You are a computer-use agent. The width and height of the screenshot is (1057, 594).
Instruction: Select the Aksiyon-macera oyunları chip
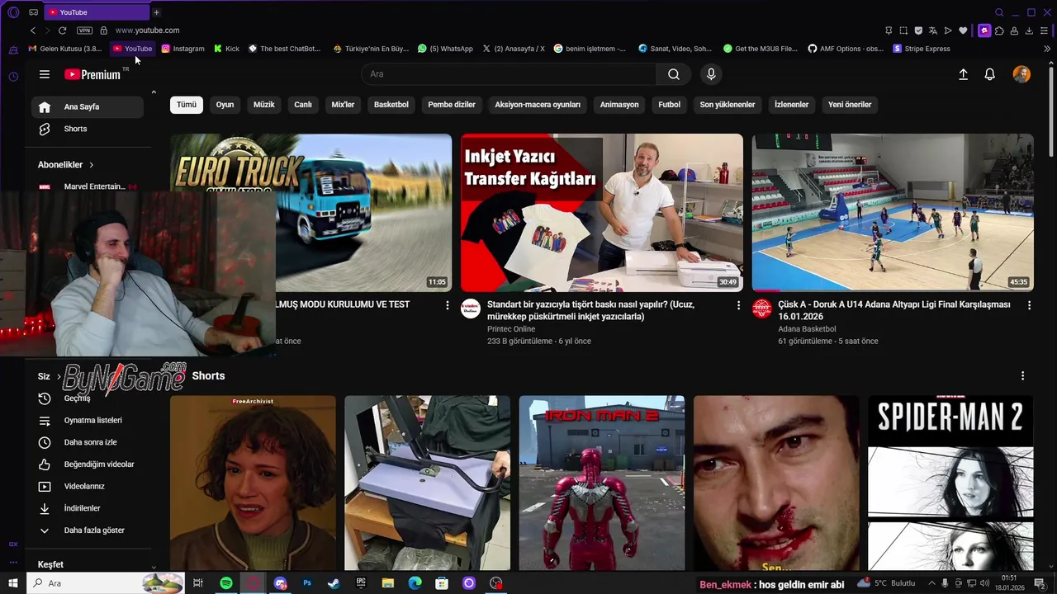(538, 105)
